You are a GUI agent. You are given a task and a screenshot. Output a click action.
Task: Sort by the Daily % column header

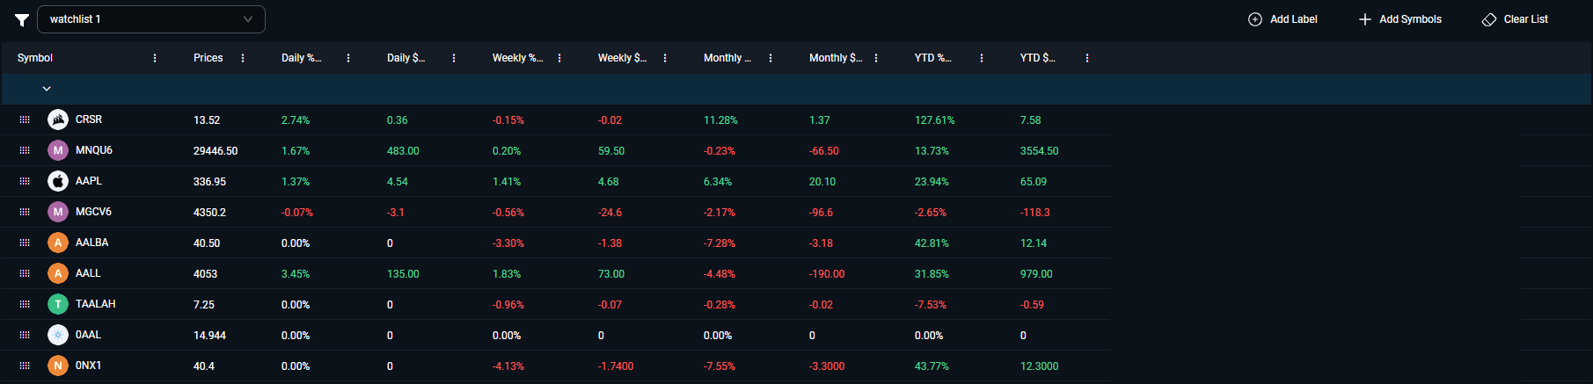pos(302,58)
